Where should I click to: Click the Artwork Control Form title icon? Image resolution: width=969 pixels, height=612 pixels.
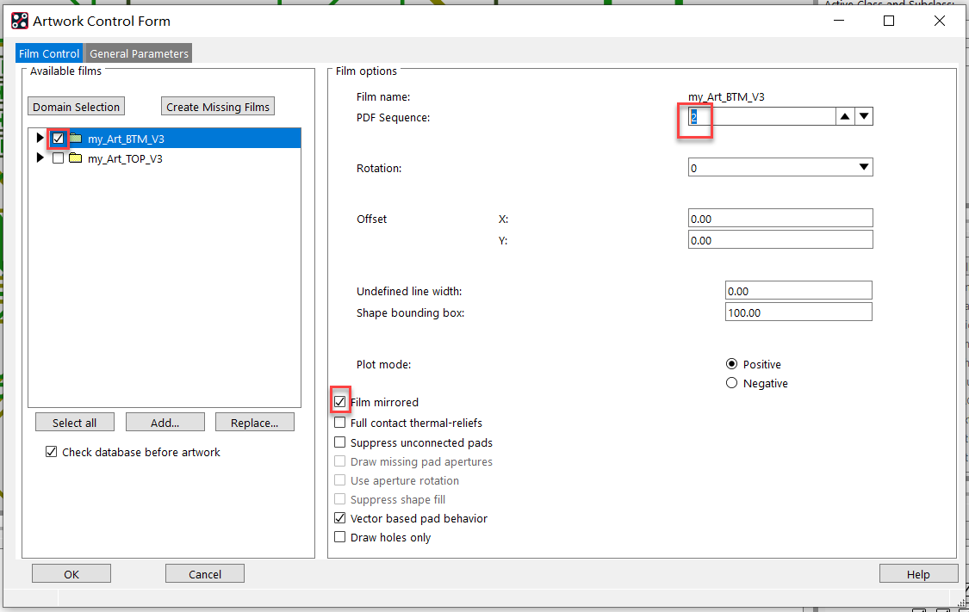(19, 21)
